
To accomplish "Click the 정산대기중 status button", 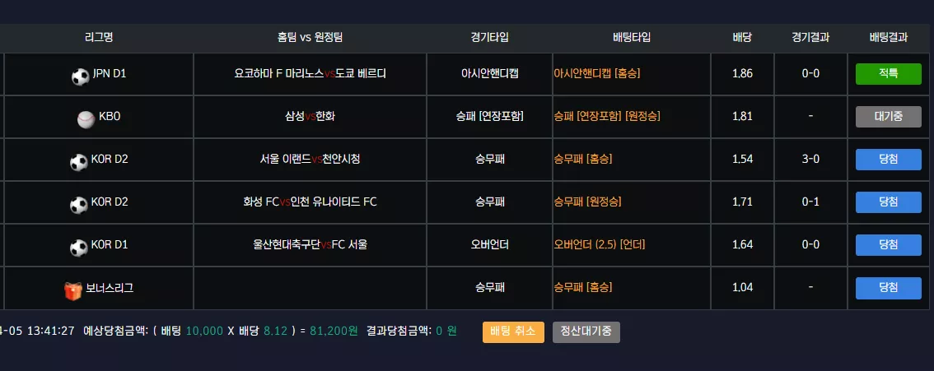I will (x=586, y=332).
